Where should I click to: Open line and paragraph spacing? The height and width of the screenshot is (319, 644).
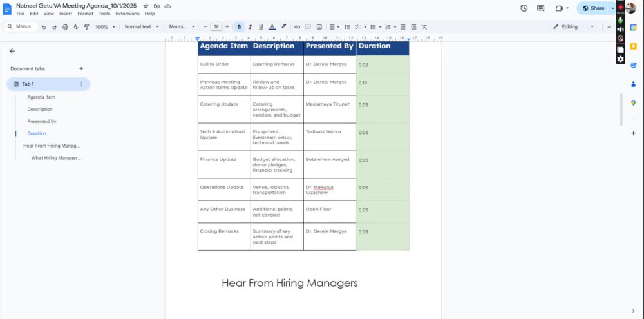tap(347, 27)
